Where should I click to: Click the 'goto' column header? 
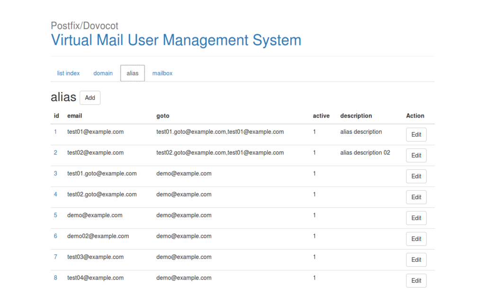coord(163,116)
